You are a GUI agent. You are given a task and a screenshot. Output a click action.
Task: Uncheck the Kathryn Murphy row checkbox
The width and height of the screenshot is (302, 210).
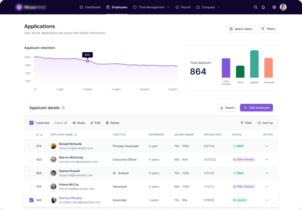[32, 200]
